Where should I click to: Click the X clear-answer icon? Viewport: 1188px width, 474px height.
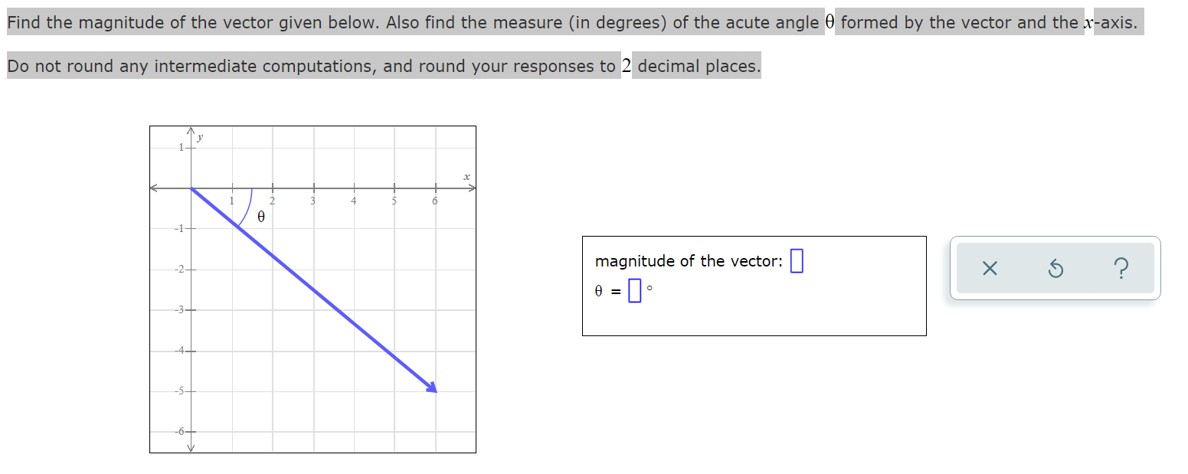989,268
